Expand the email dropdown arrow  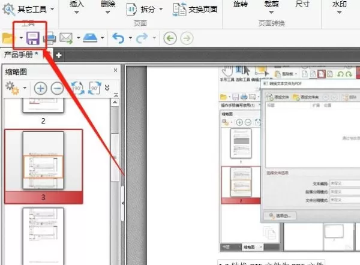[x=78, y=38]
